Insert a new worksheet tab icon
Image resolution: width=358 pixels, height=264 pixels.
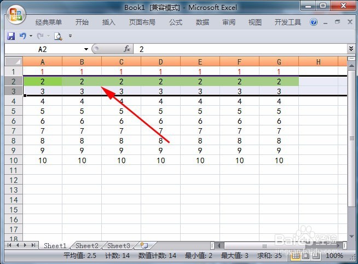click(x=145, y=246)
